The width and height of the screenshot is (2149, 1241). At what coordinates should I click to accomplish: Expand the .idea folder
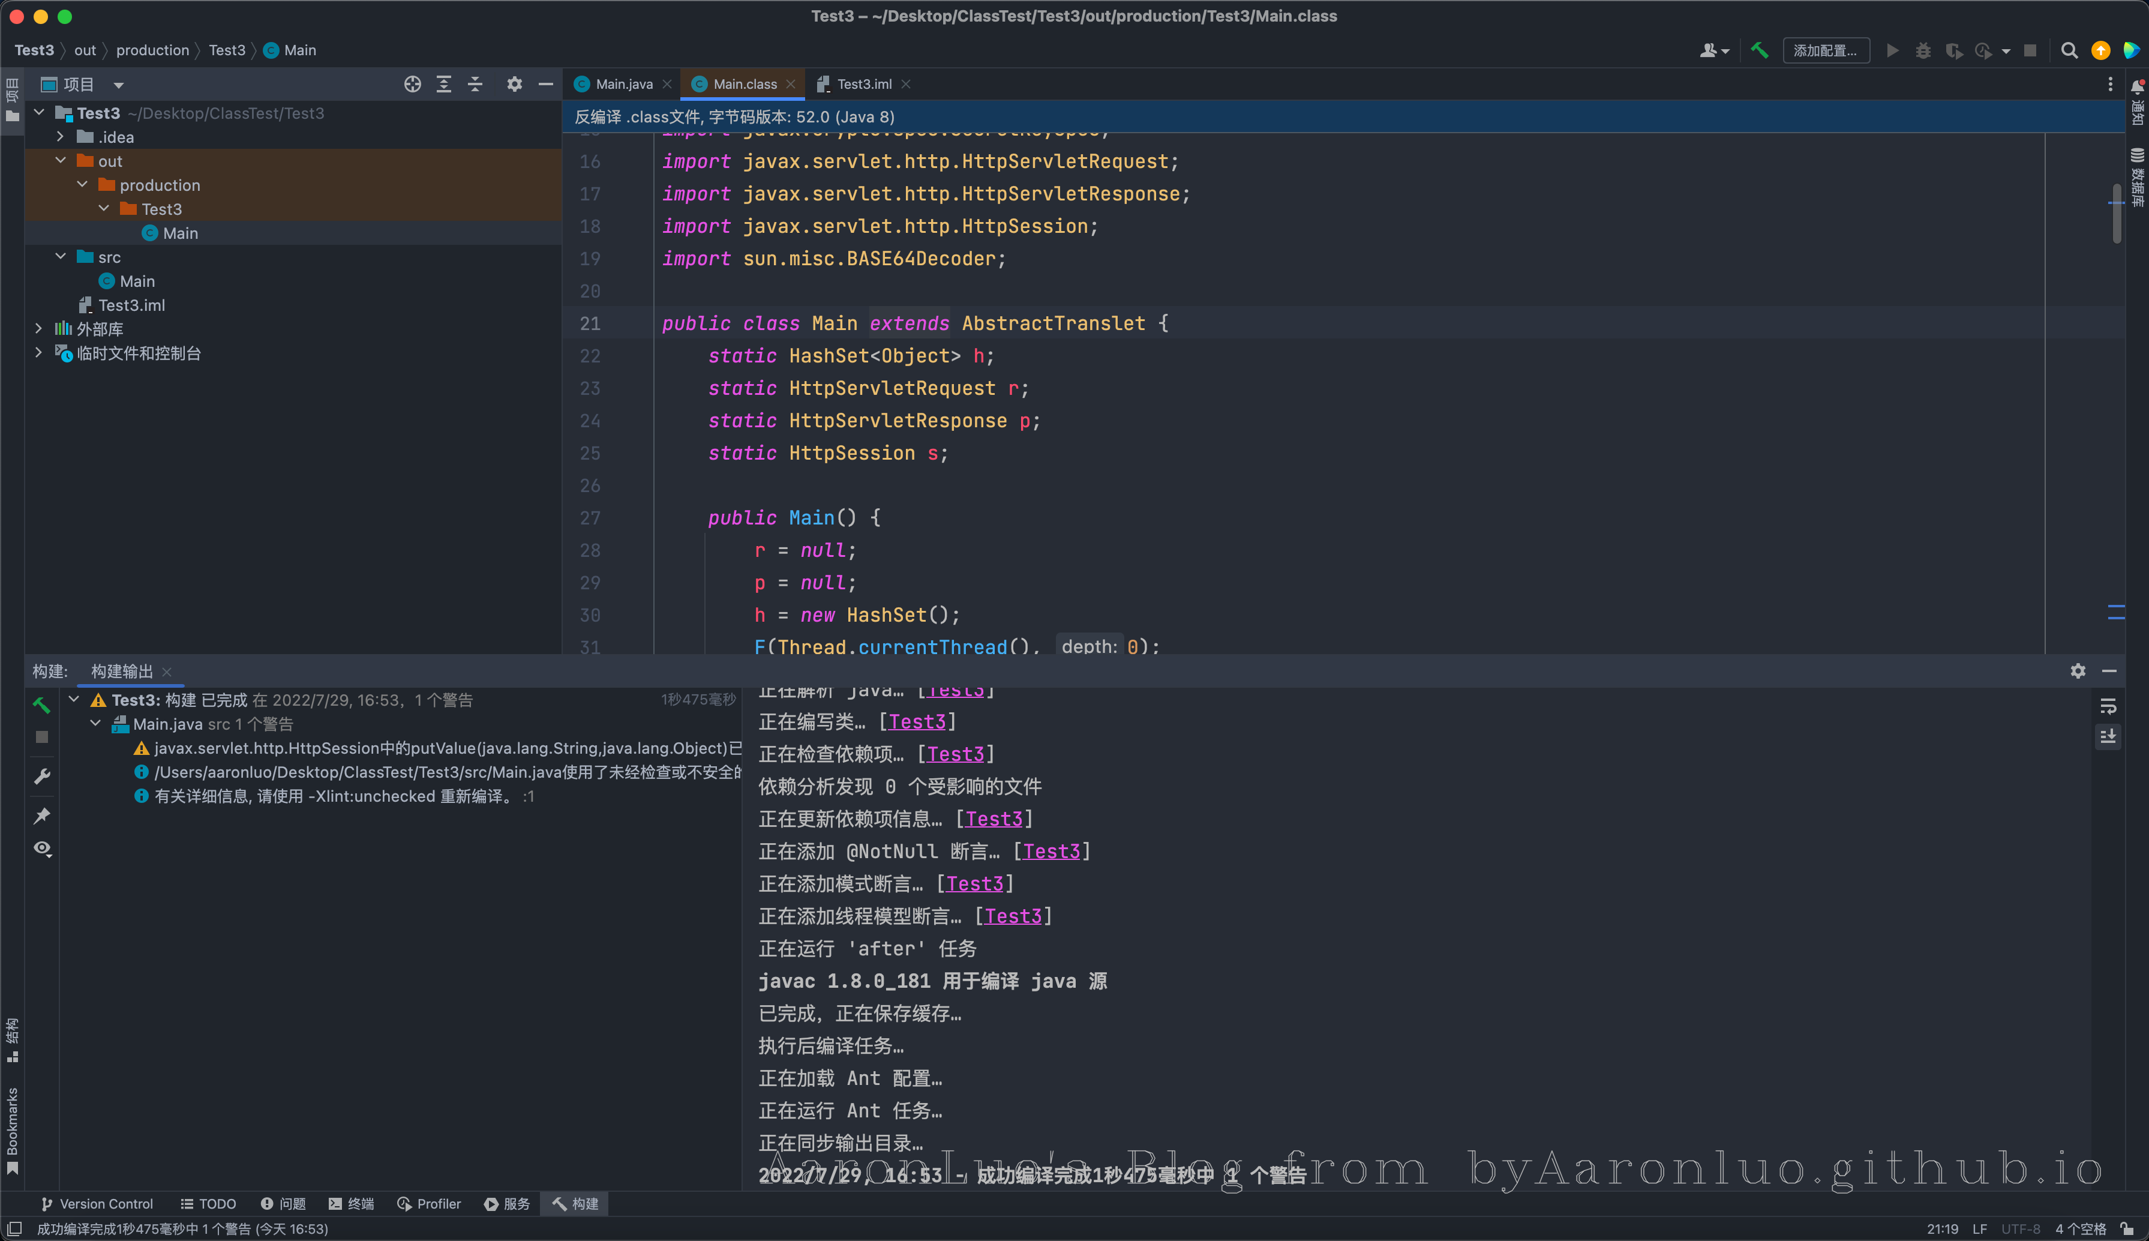pyautogui.click(x=59, y=136)
